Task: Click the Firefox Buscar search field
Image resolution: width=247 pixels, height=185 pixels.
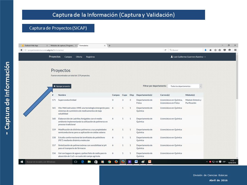Action: click(x=186, y=50)
